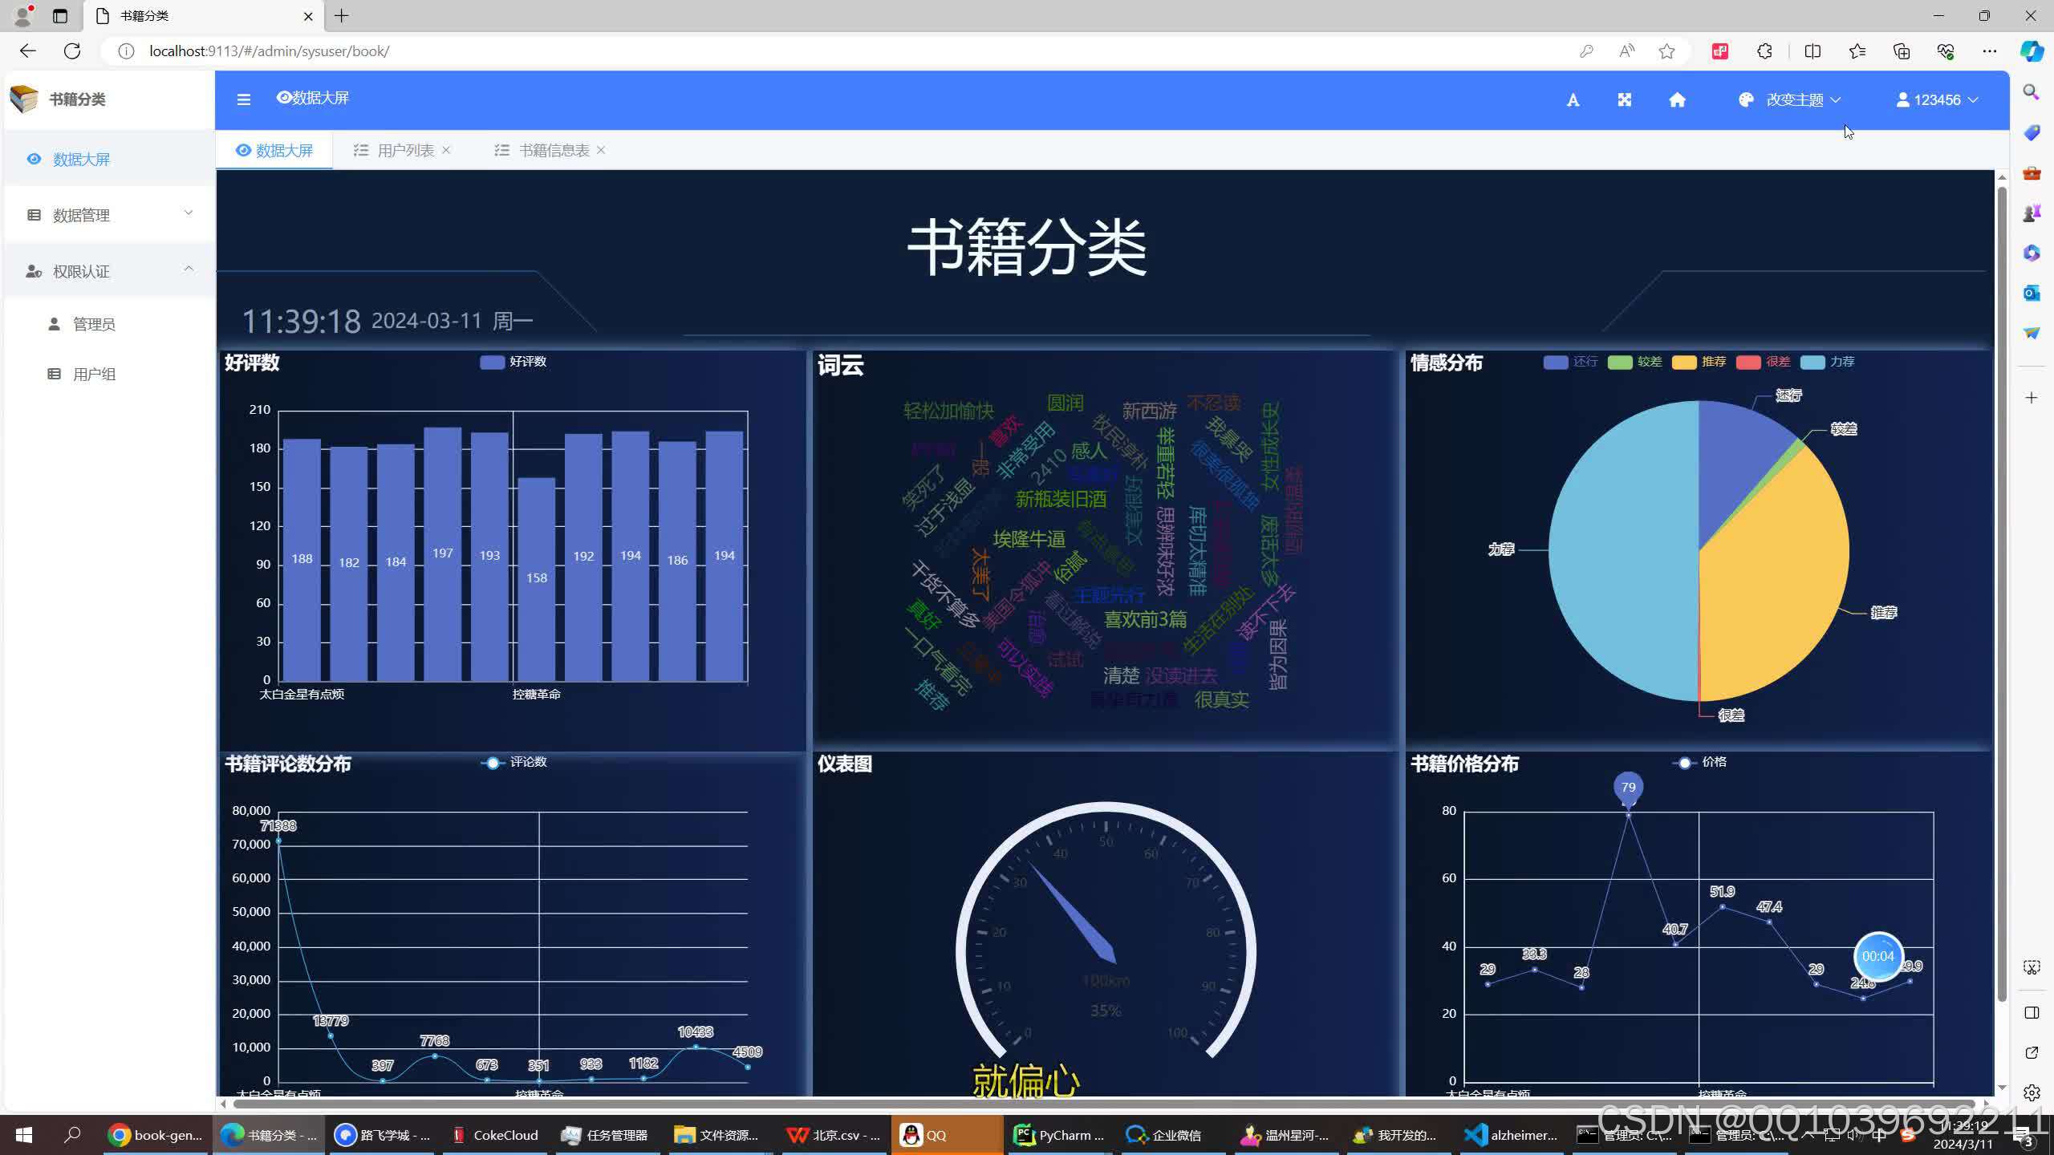Open the Windows Start menu

(x=24, y=1135)
